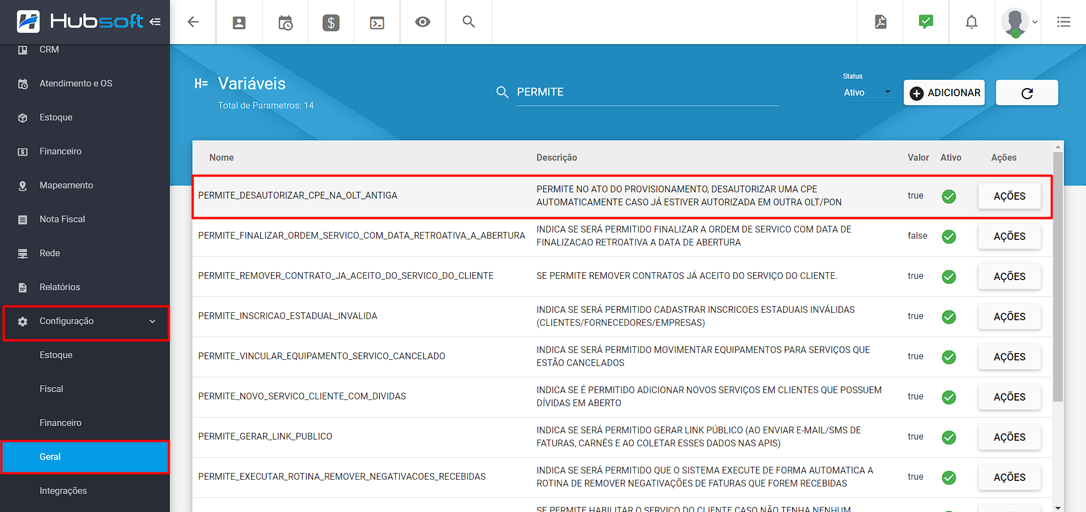Image resolution: width=1086 pixels, height=512 pixels.
Task: Open the list menu icon in the top bar
Action: point(1063,22)
